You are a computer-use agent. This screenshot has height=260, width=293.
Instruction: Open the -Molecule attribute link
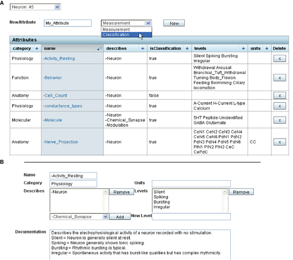pyautogui.click(x=53, y=120)
